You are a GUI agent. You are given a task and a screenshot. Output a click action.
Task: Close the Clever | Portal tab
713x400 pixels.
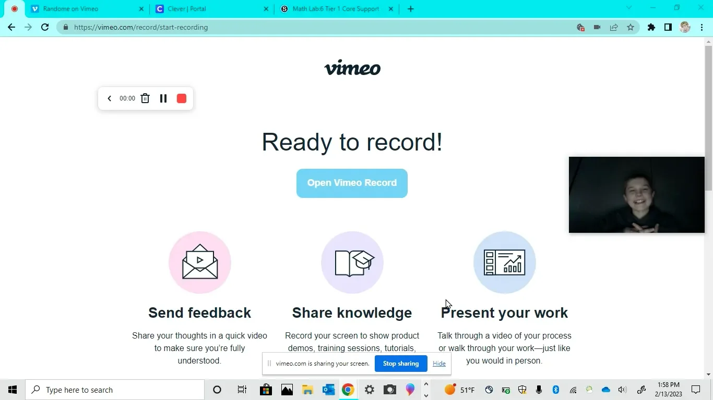266,9
